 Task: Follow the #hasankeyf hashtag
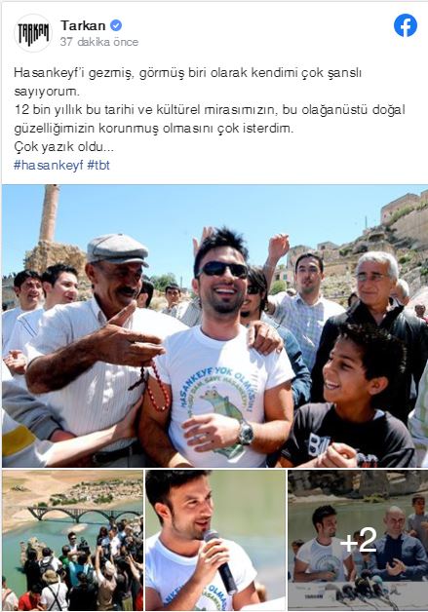[x=49, y=165]
